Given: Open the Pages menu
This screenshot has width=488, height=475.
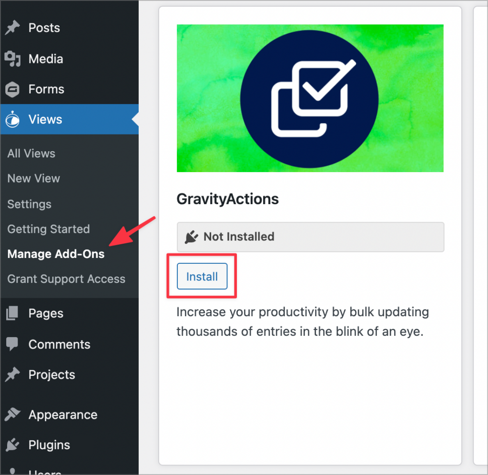Looking at the screenshot, I should click(46, 313).
